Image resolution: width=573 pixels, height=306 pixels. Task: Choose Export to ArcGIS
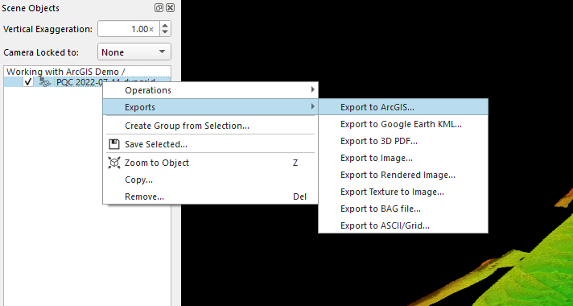(x=403, y=107)
